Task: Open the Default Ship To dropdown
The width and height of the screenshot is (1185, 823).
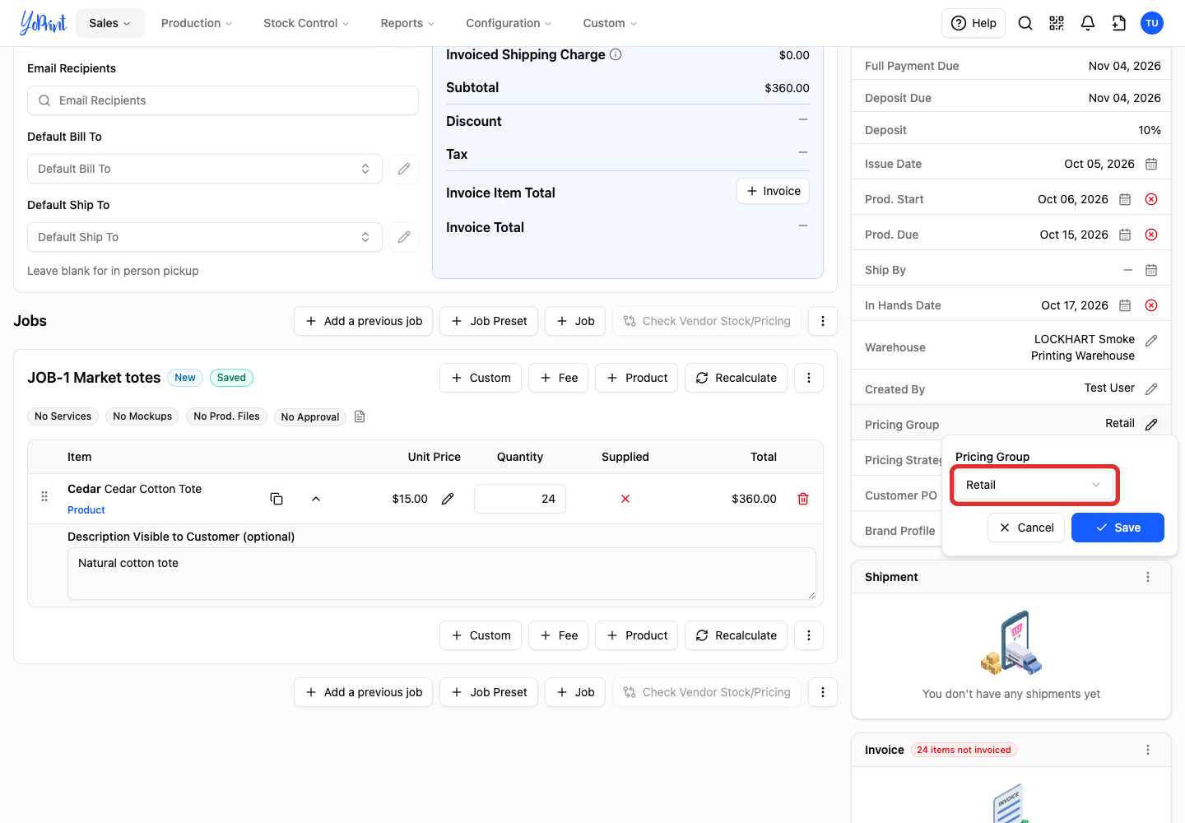Action: pos(205,237)
